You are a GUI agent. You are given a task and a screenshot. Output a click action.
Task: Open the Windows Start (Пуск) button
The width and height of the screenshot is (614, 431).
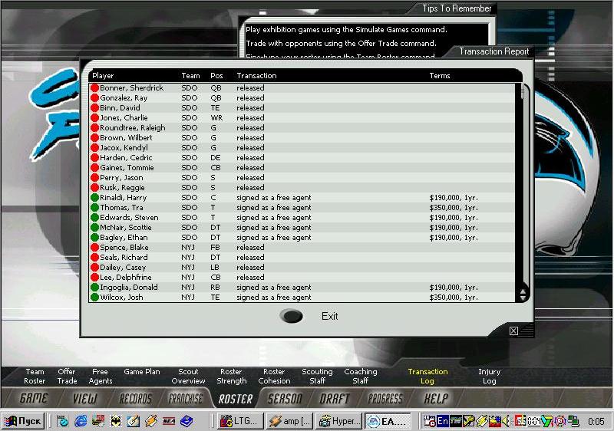point(23,421)
